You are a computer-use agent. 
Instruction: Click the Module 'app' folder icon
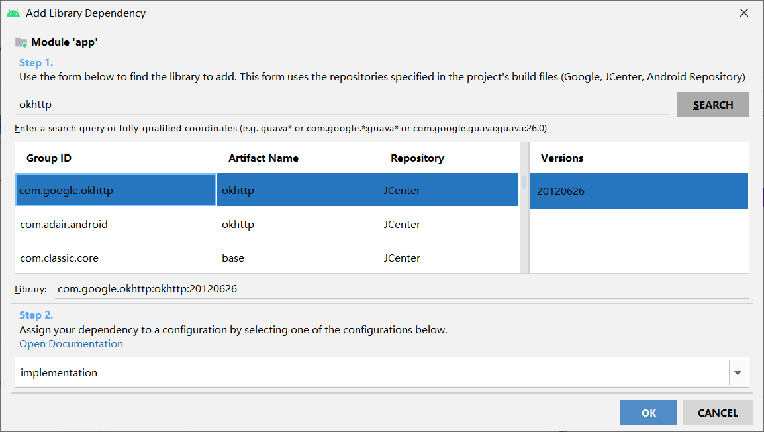click(x=21, y=42)
